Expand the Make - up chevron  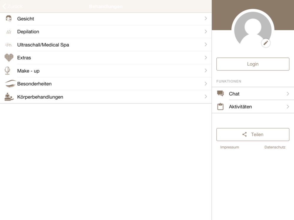click(206, 70)
